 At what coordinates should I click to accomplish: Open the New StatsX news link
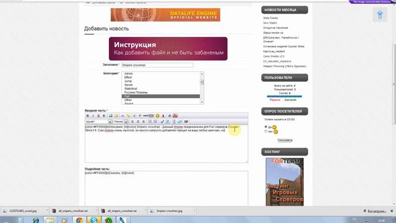click(270, 23)
